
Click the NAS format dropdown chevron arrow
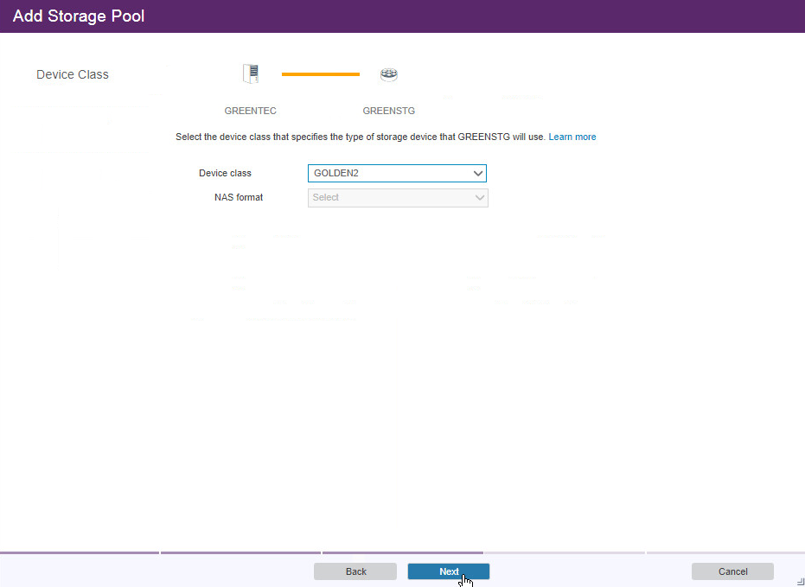point(480,197)
